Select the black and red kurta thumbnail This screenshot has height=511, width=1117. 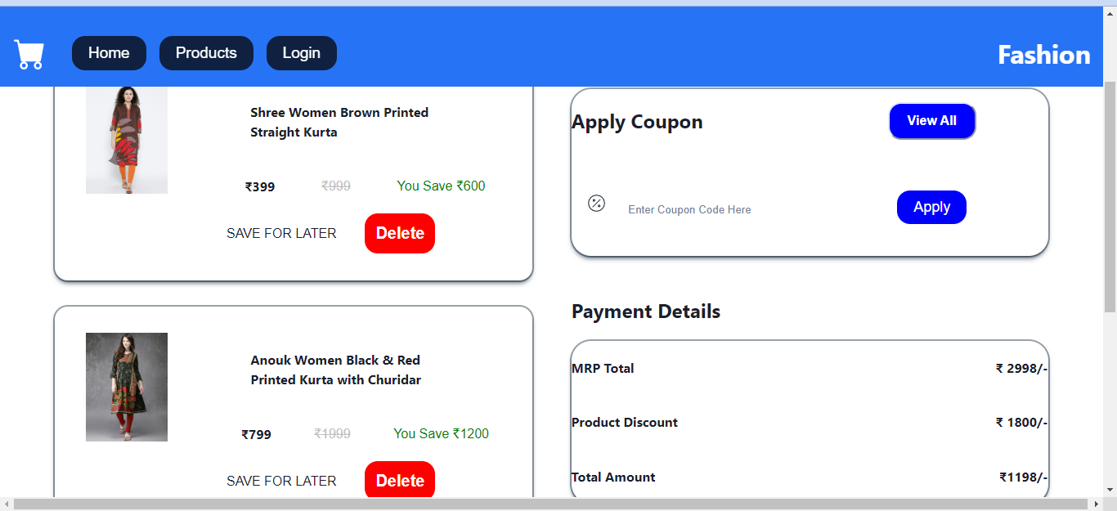point(126,387)
